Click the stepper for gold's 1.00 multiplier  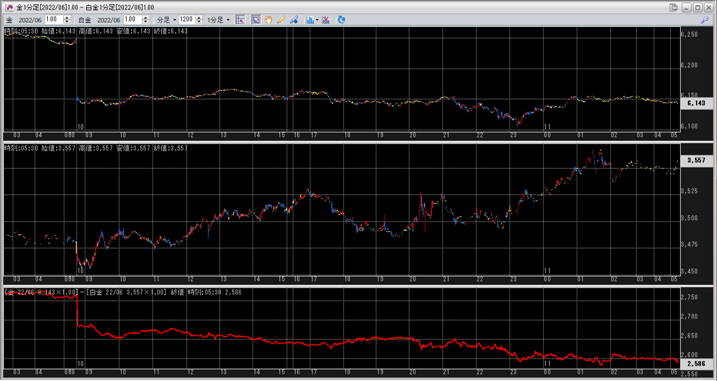tap(67, 20)
